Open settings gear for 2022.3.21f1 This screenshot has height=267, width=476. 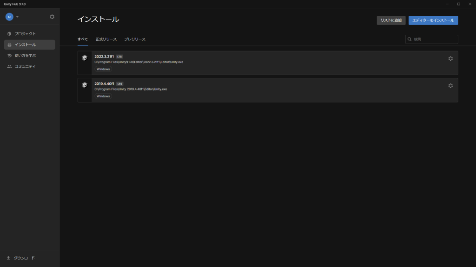coord(450,59)
